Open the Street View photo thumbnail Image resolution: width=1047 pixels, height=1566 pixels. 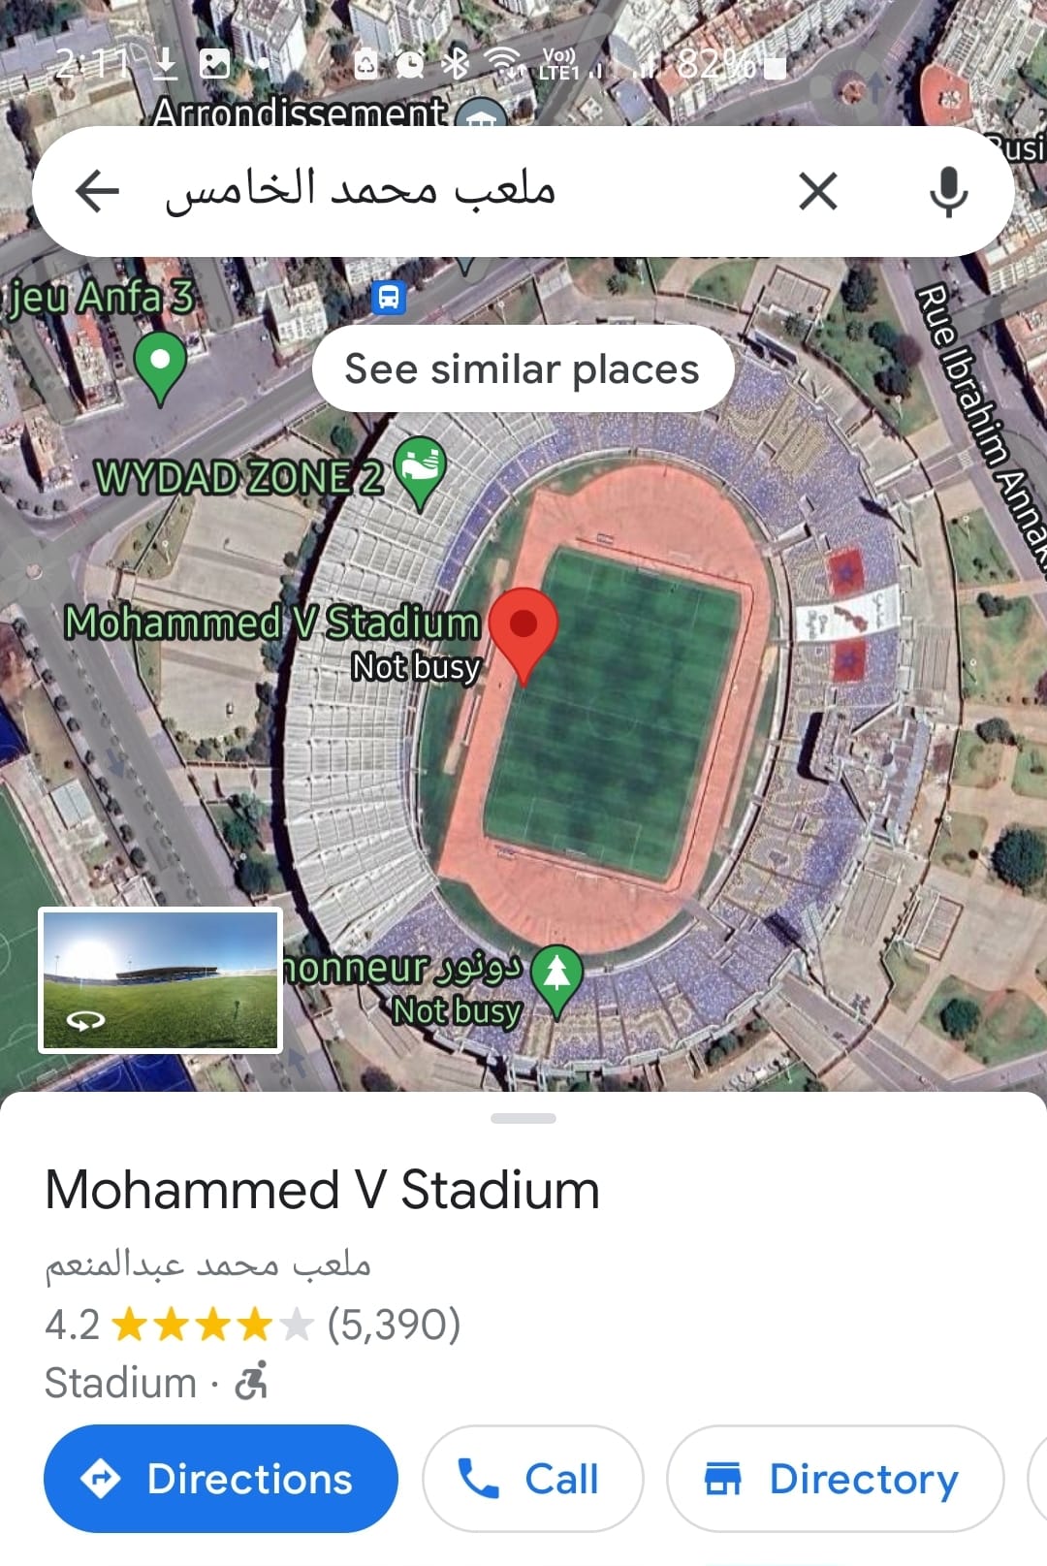tap(161, 980)
